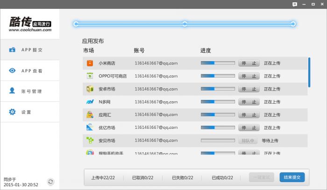Click the 应用汇 market icon
The height and width of the screenshot is (190, 327).
click(90, 114)
